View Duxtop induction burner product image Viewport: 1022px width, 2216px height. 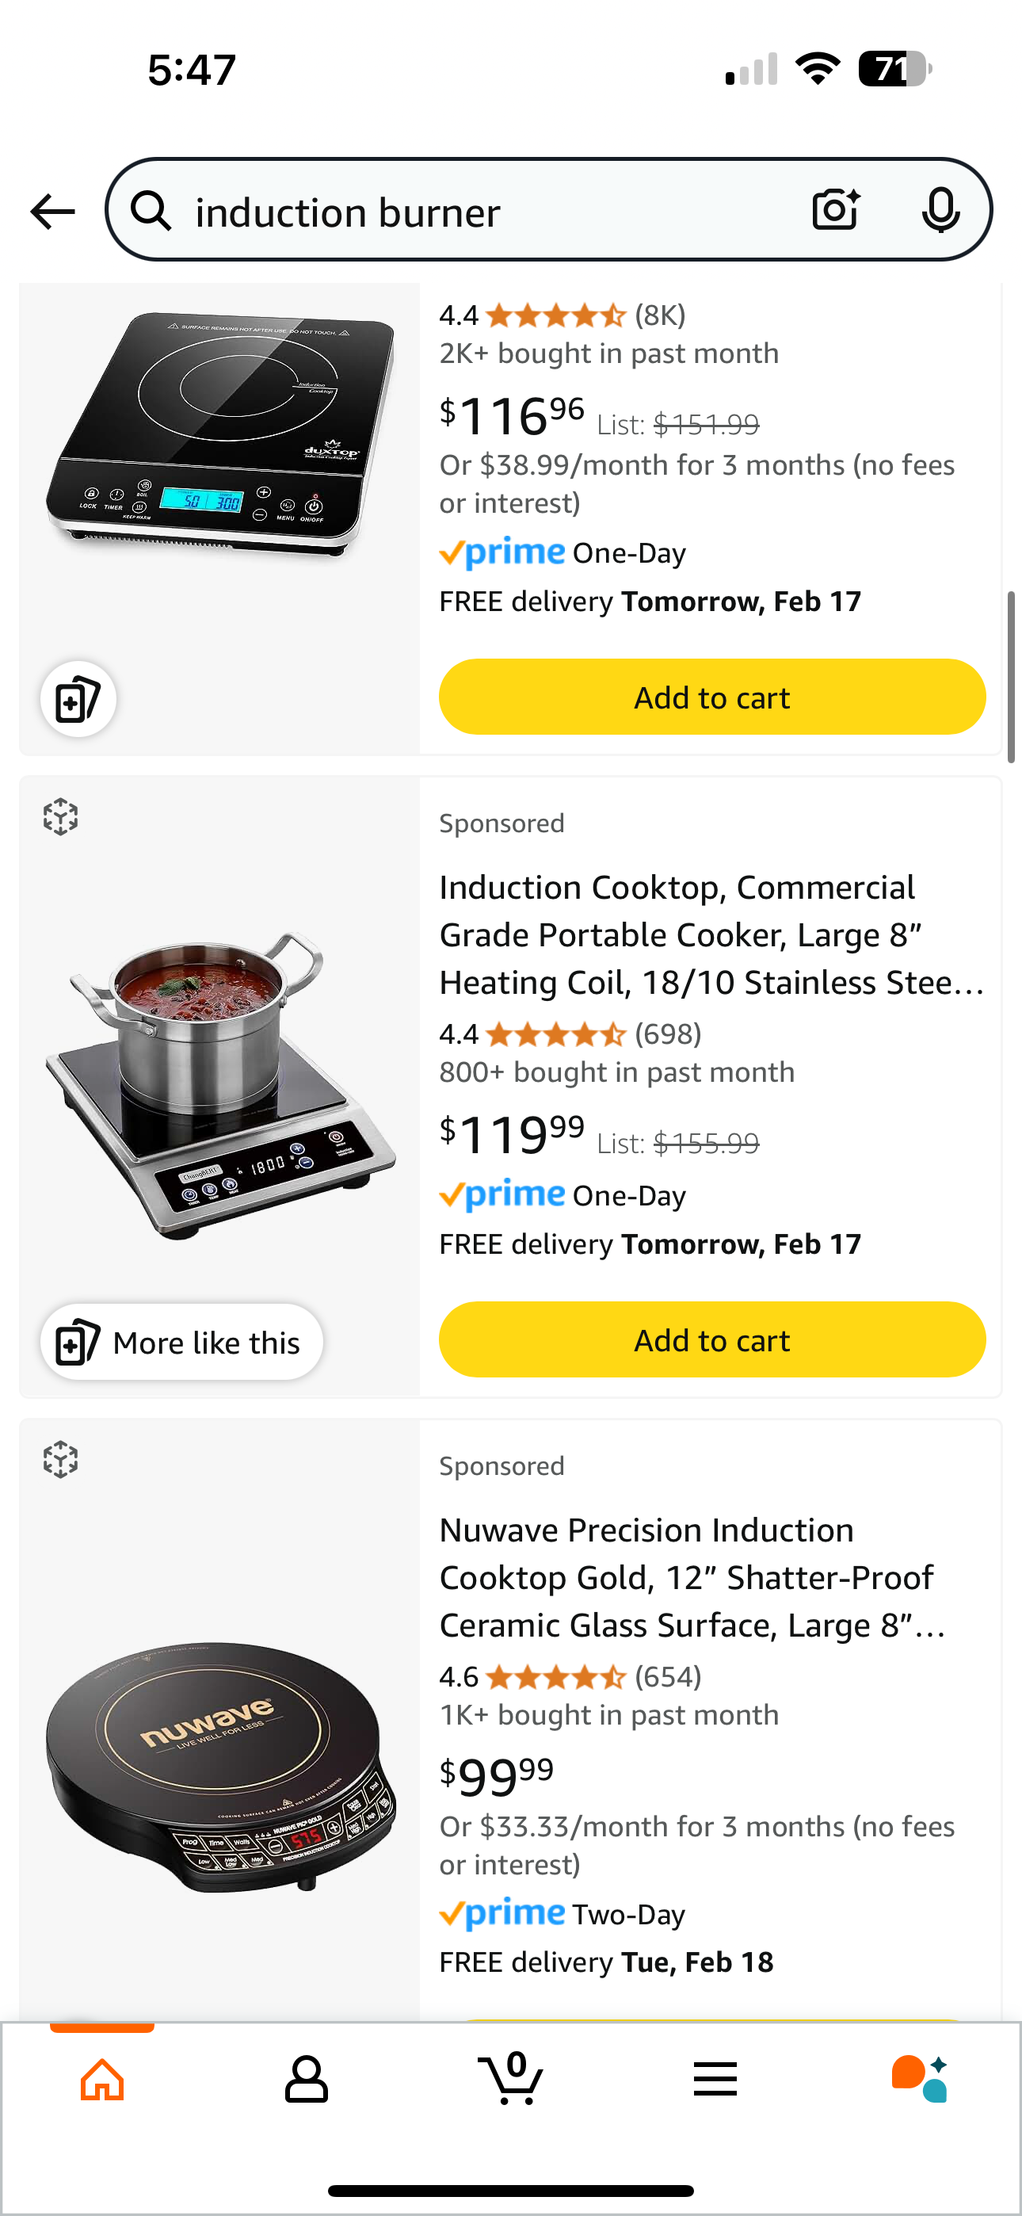[x=220, y=434]
